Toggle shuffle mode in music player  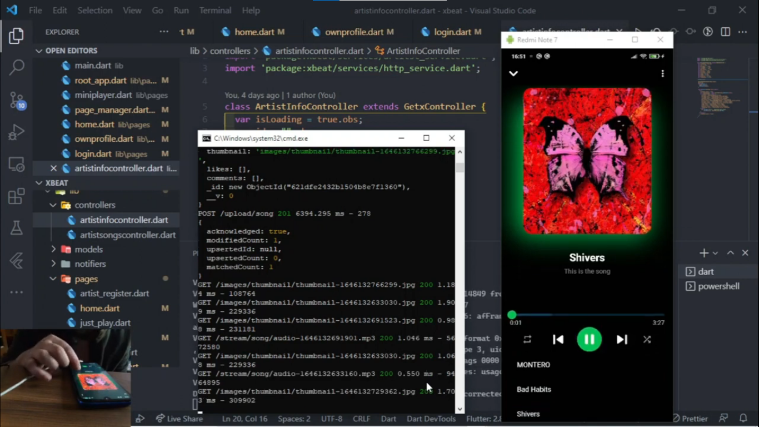(647, 339)
